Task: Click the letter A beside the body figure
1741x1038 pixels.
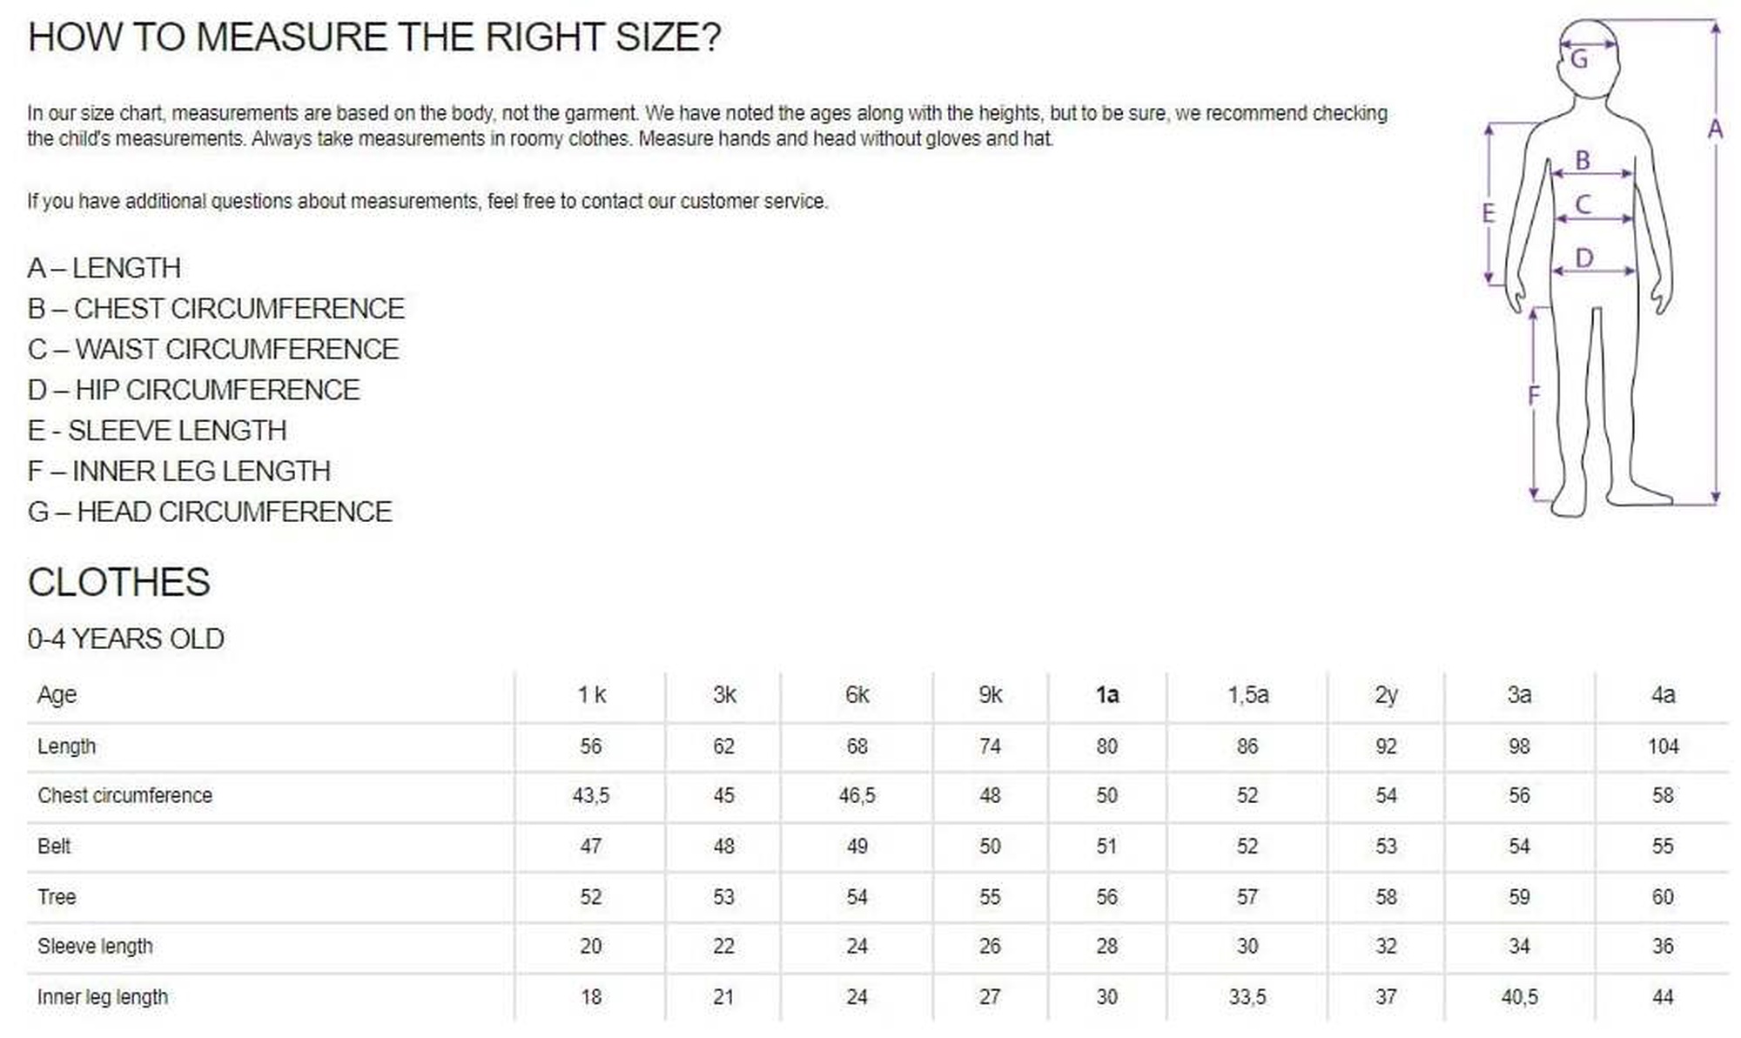Action: 1715,130
